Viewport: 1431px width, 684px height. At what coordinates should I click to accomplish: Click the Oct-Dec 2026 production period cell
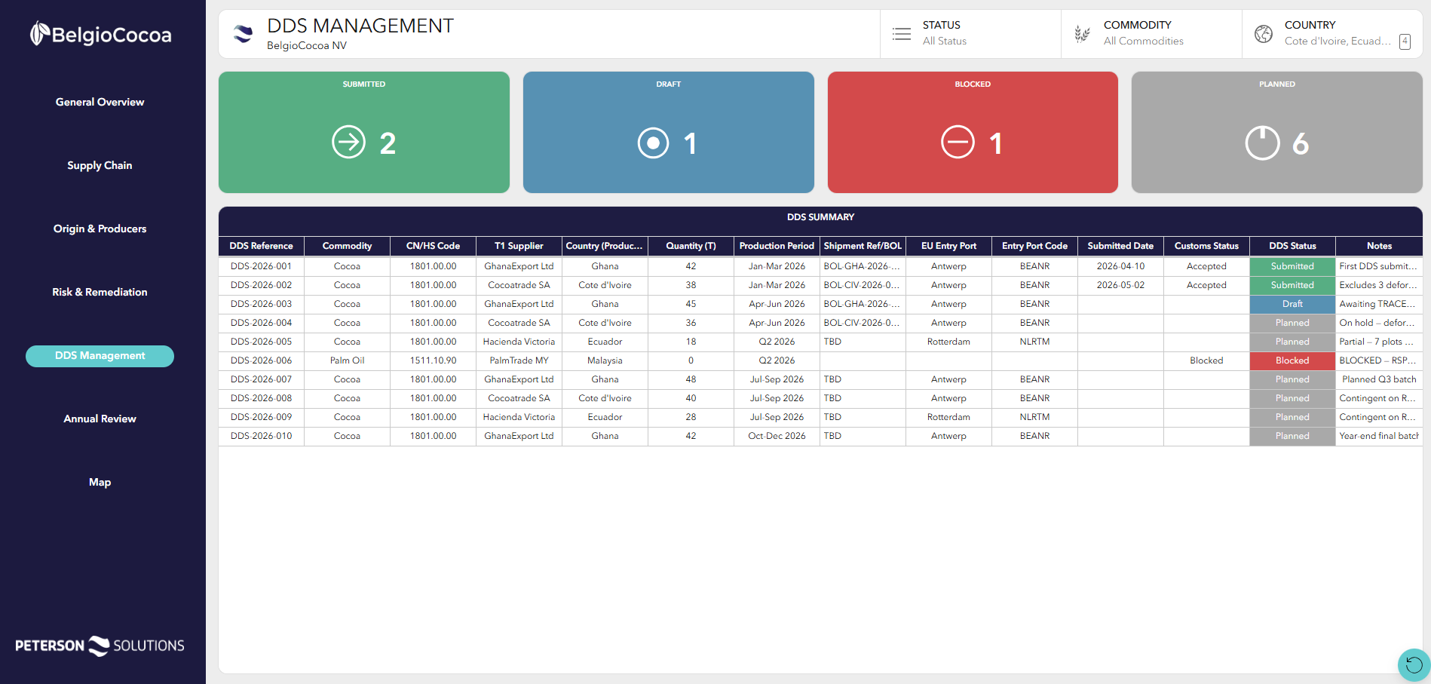click(x=777, y=436)
